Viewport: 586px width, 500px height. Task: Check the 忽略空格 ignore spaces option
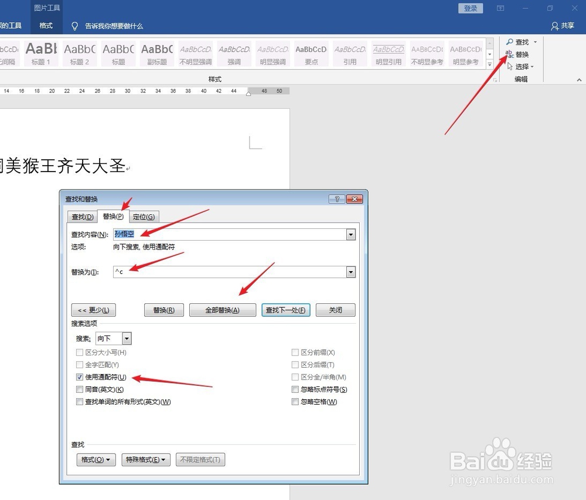pyautogui.click(x=295, y=402)
